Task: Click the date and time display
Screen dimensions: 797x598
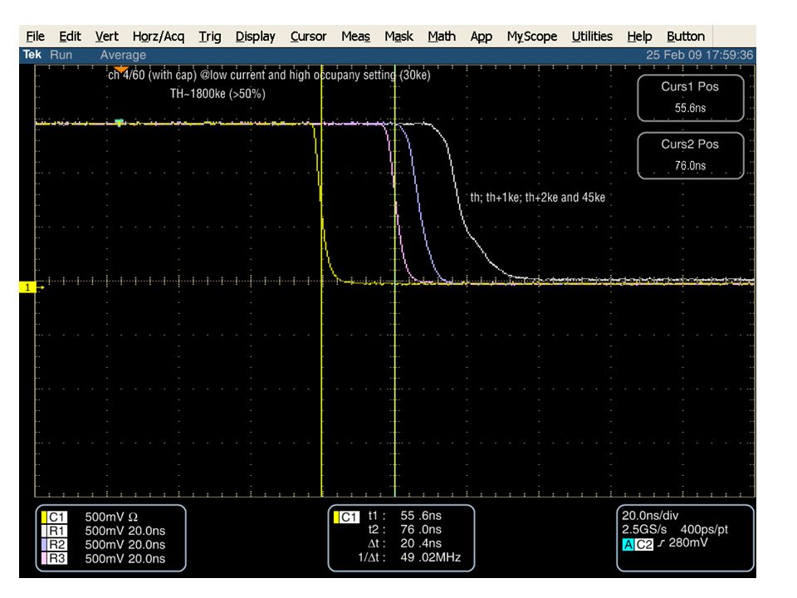Action: pos(699,55)
